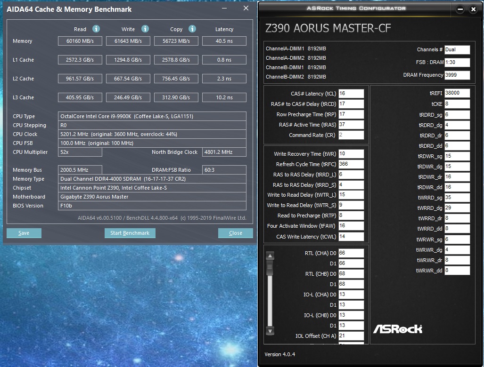
Task: Select the Row Precharge Time (tRP) field
Action: [x=351, y=114]
